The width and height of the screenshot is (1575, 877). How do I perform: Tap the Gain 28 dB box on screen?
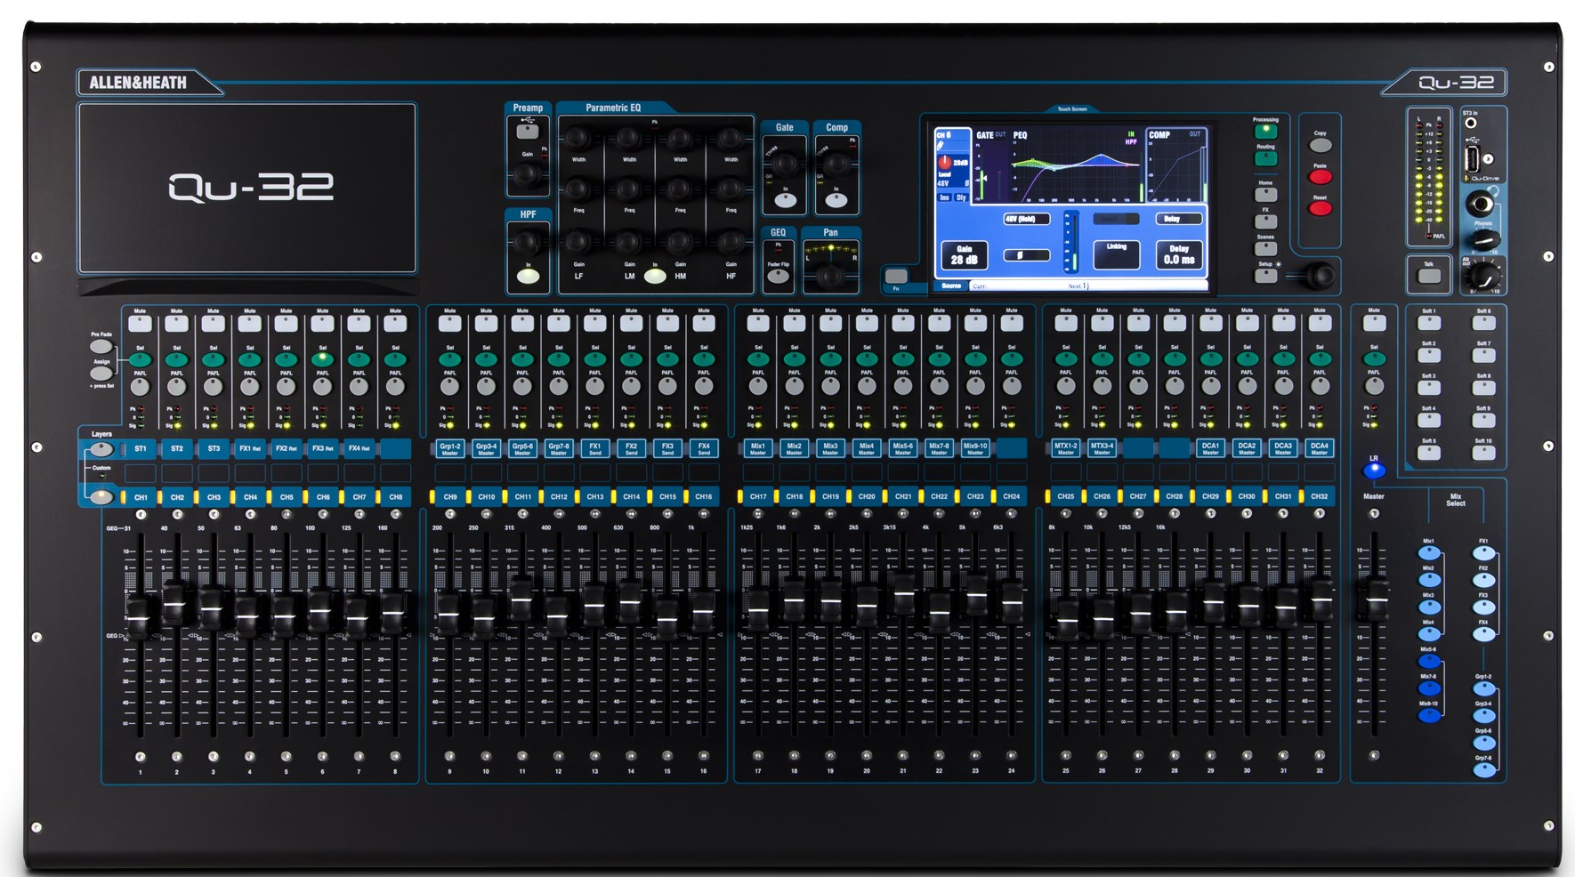[x=964, y=255]
